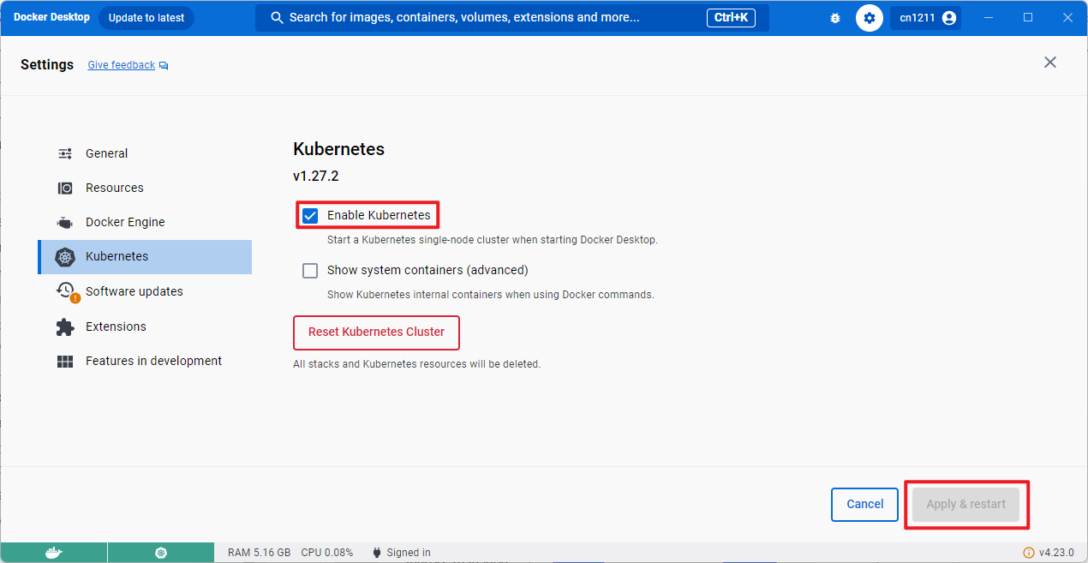Check the highlighted Enable Kubernetes option
This screenshot has width=1088, height=563.
coord(309,215)
